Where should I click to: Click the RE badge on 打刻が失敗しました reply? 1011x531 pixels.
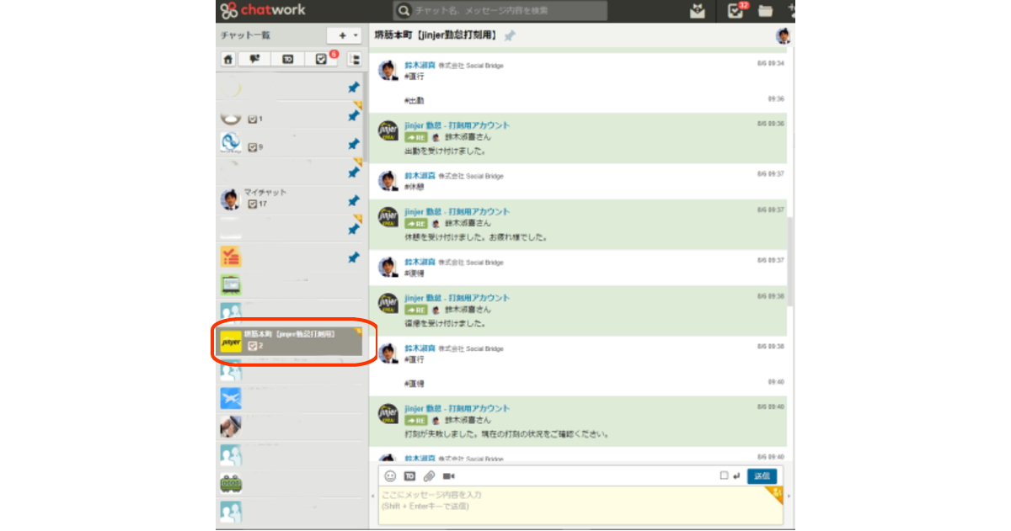click(x=415, y=420)
